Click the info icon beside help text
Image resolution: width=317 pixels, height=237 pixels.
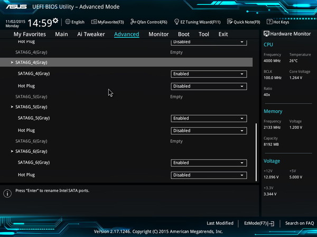pos(7,193)
